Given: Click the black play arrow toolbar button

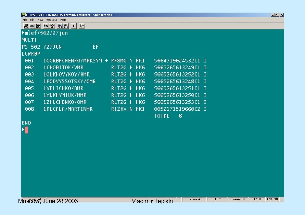Looking at the screenshot, I should pos(74,26).
